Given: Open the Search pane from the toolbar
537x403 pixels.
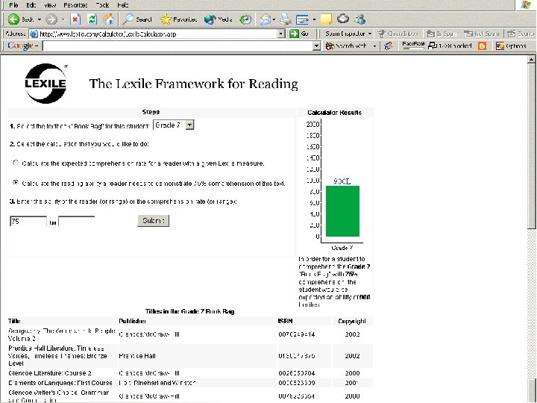Looking at the screenshot, I should click(137, 19).
